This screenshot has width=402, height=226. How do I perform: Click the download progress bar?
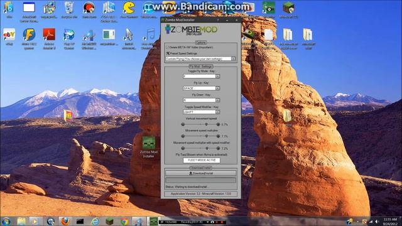click(x=201, y=180)
